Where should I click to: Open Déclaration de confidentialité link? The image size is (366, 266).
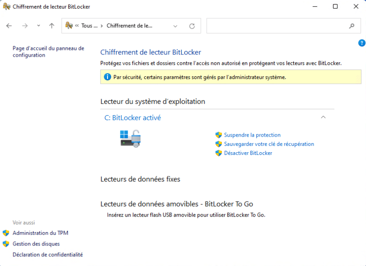48,255
